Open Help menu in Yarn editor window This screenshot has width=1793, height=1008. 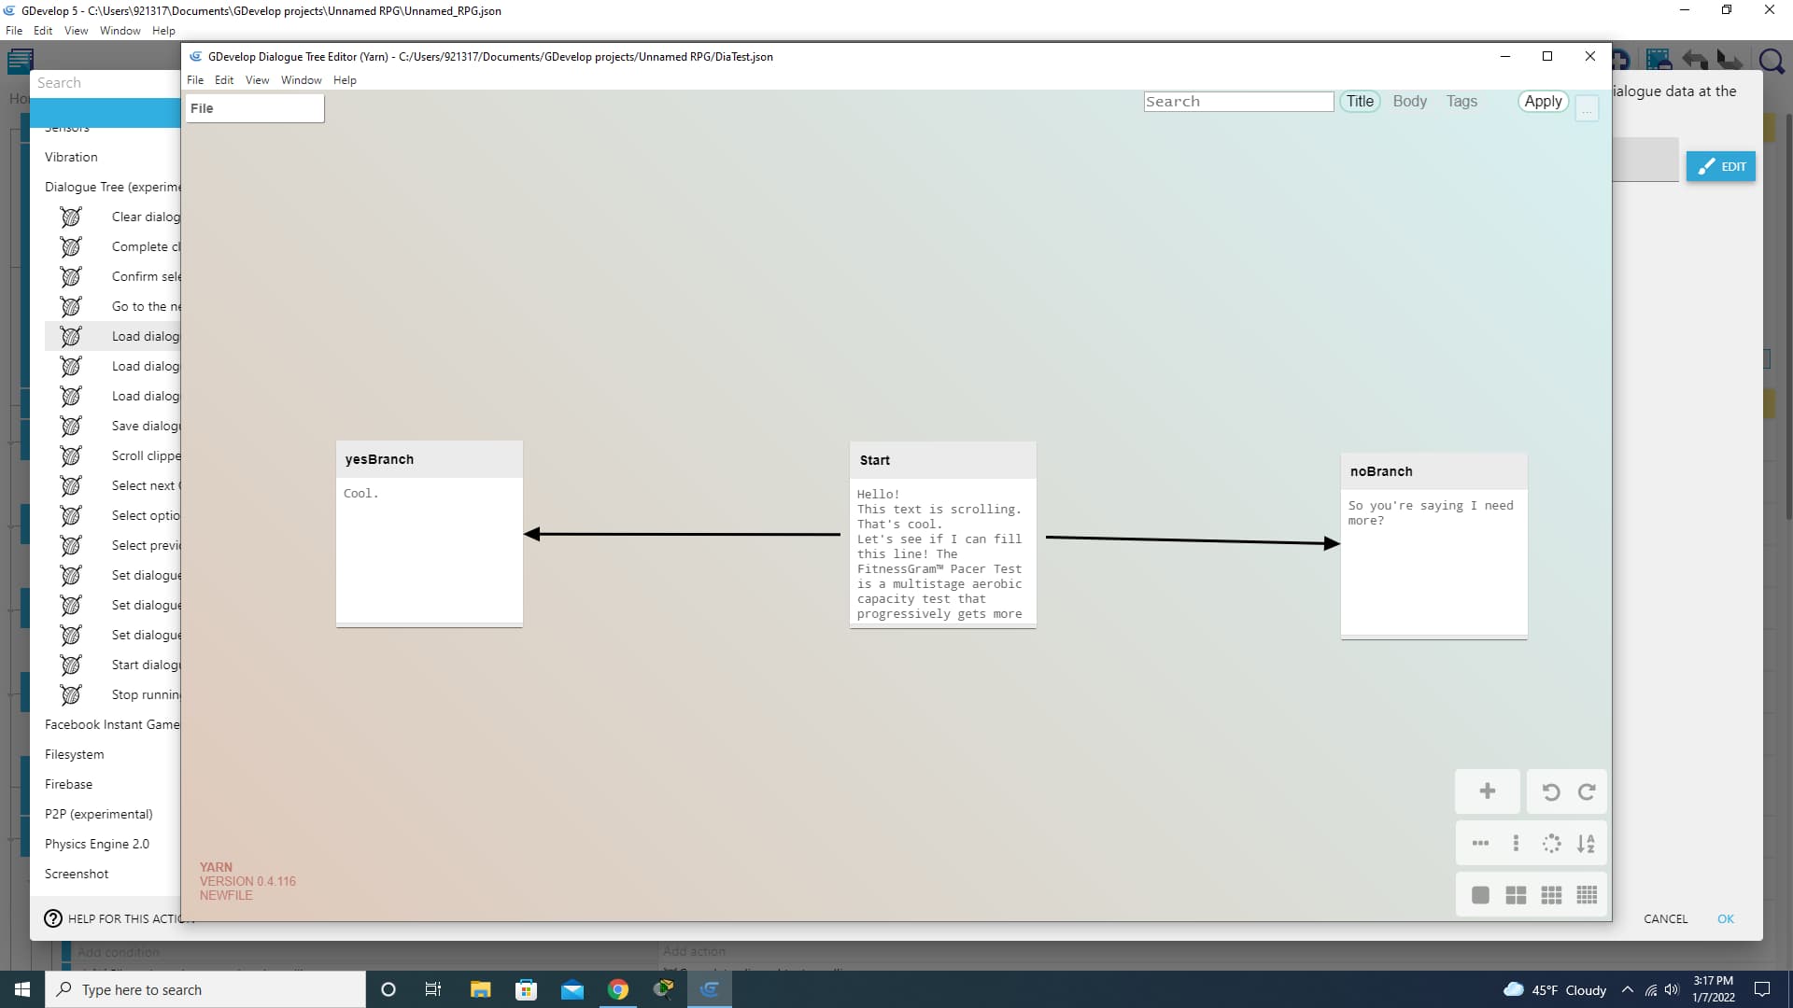345,80
